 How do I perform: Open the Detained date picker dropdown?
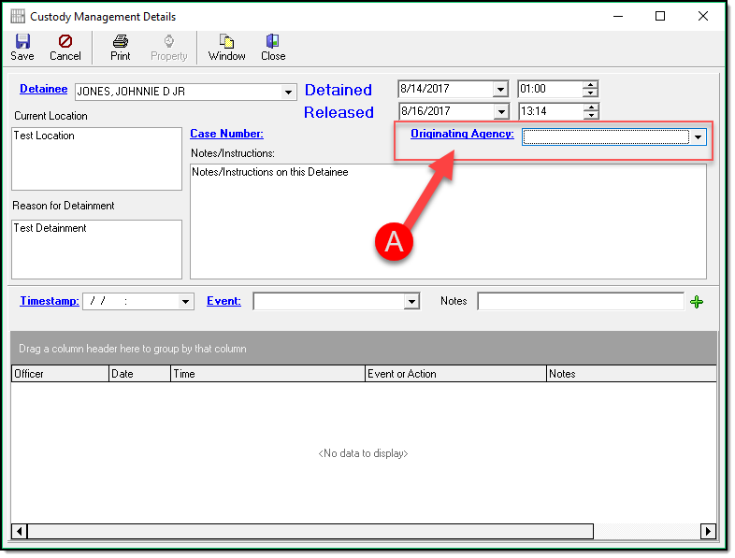point(500,90)
